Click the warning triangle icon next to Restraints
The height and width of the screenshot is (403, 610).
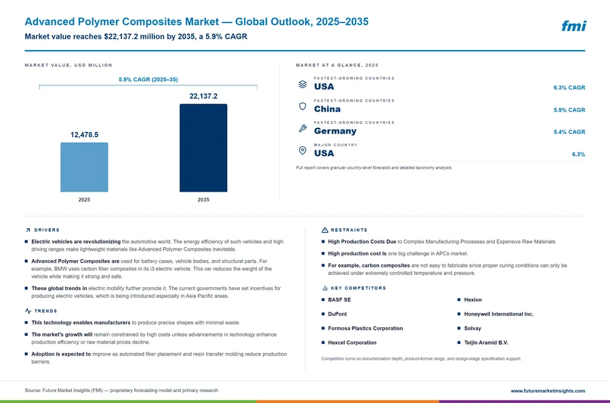(x=325, y=230)
